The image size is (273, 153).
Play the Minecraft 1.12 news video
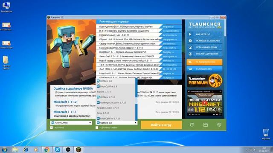[x=205, y=103]
